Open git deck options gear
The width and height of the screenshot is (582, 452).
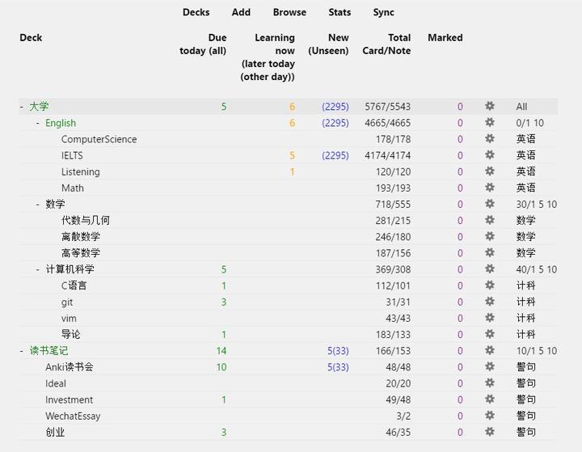point(489,302)
